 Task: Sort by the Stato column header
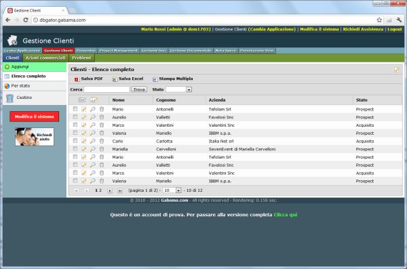pyautogui.click(x=362, y=100)
